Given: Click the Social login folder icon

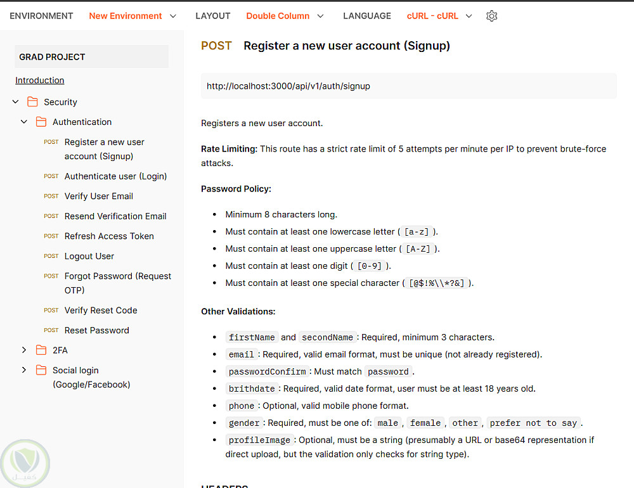Looking at the screenshot, I should [41, 370].
